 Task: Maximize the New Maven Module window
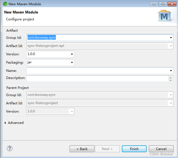(x=163, y=4)
